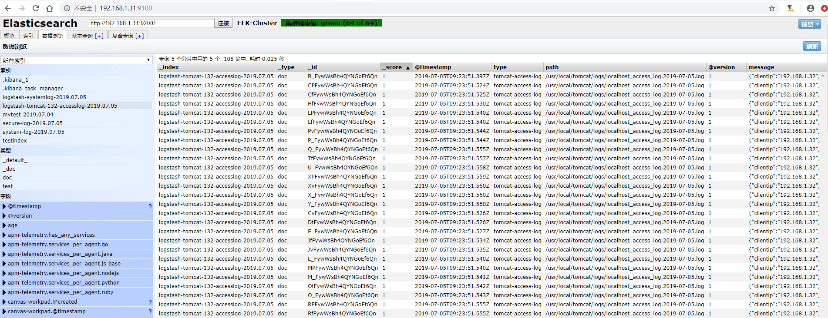The width and height of the screenshot is (828, 318).
Task: Expand apm-telemetry.services_per_agent.python field
Action: coord(4,283)
